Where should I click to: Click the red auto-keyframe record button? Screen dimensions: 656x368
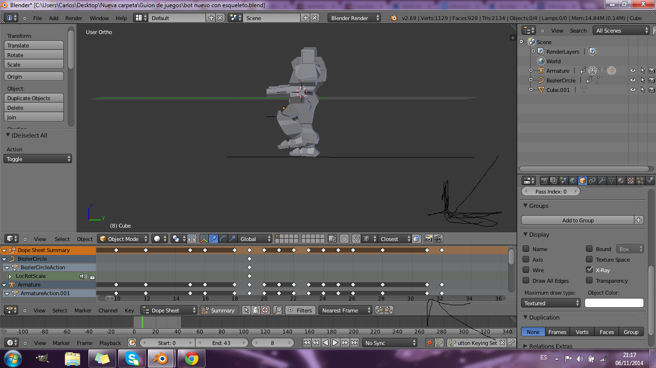pyautogui.click(x=429, y=343)
